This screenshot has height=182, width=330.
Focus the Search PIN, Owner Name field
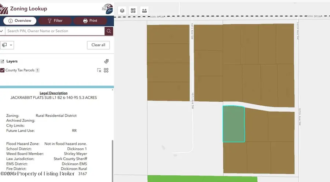54,31
